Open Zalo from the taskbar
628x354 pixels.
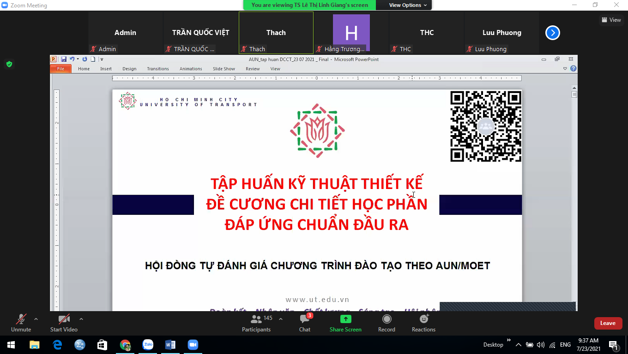[148, 345]
